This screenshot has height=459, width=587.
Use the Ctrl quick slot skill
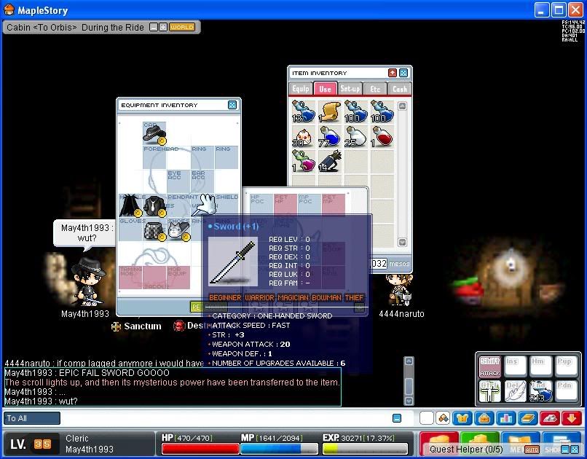(x=489, y=392)
